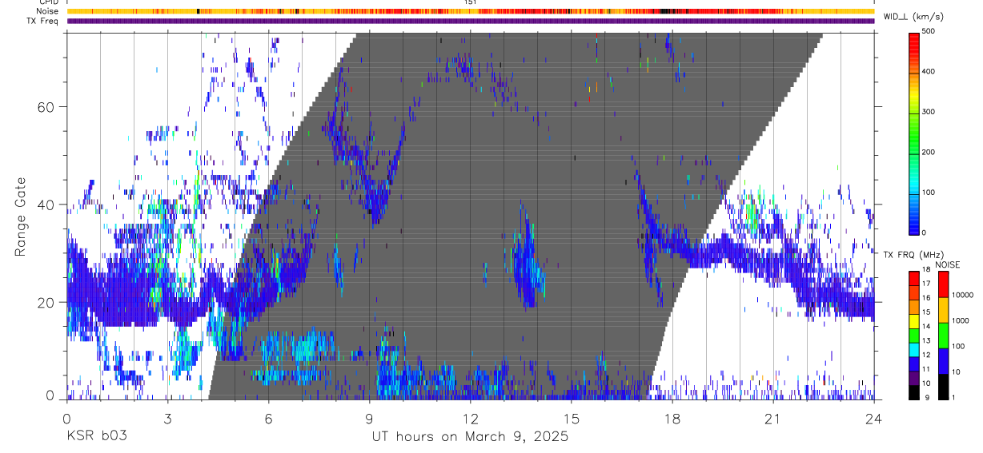983x453 pixels.
Task: Click the WID spectral-width gradient color bar
Action: pyautogui.click(x=914, y=133)
